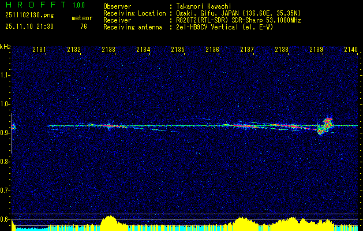Click the 2139 time axis marker
363x231 pixels.
[316, 50]
